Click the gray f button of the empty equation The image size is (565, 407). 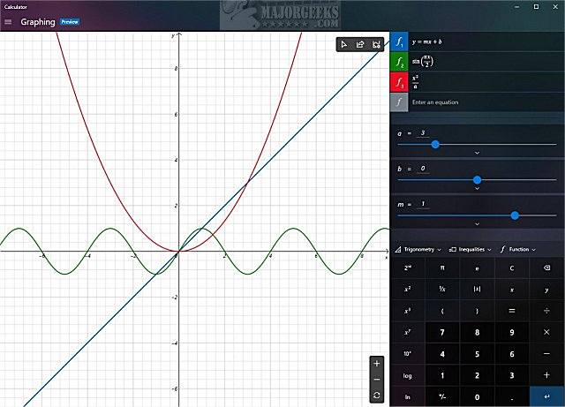[399, 102]
